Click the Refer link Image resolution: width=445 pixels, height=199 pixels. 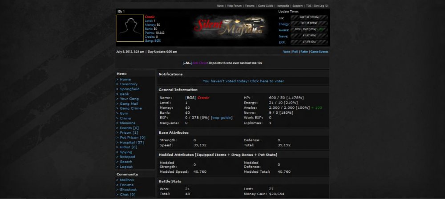(304, 52)
